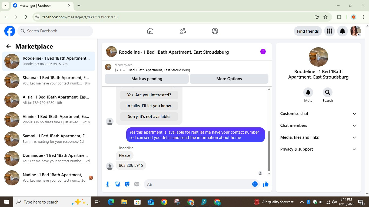Open the Facebook logo home link
The width and height of the screenshot is (369, 207).
point(10,31)
